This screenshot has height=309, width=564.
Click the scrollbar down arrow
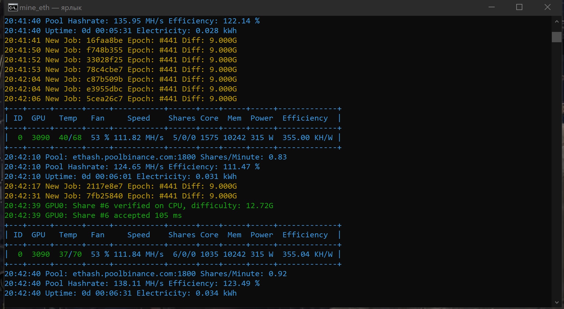point(557,302)
